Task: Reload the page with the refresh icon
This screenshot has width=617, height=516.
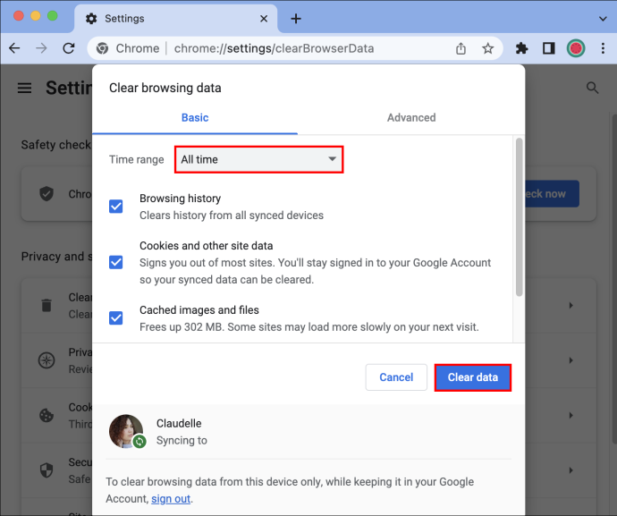Action: pyautogui.click(x=69, y=48)
